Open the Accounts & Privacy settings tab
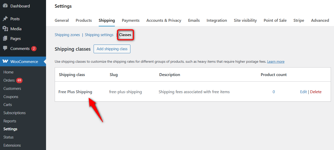334x150 pixels. 164,20
